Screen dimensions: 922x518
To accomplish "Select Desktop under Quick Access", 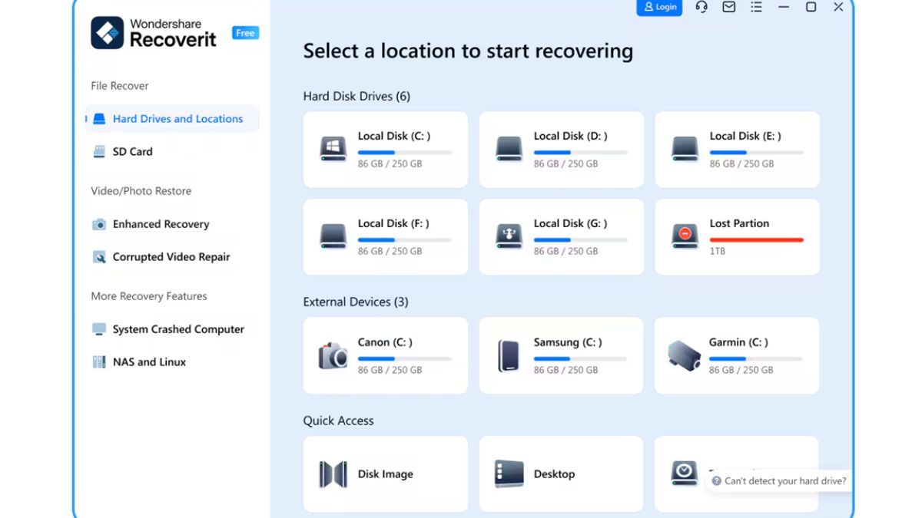I will [x=560, y=473].
